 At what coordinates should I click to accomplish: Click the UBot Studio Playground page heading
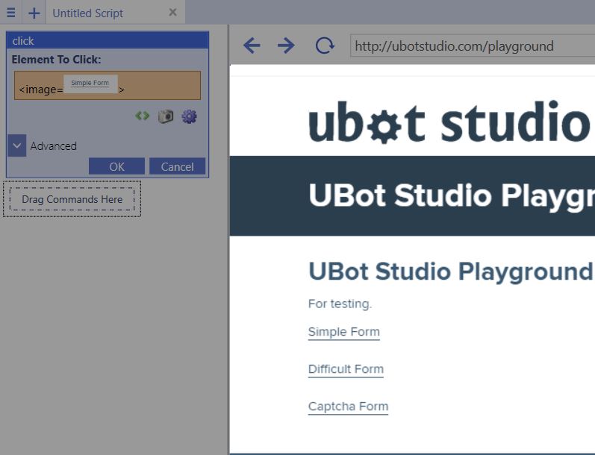pos(451,271)
